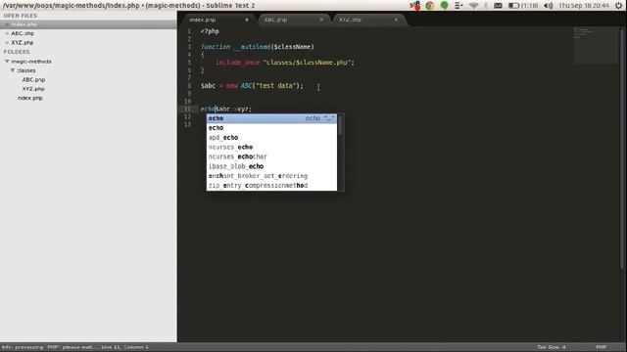Open index.php in the magic-methods folder

pos(30,98)
